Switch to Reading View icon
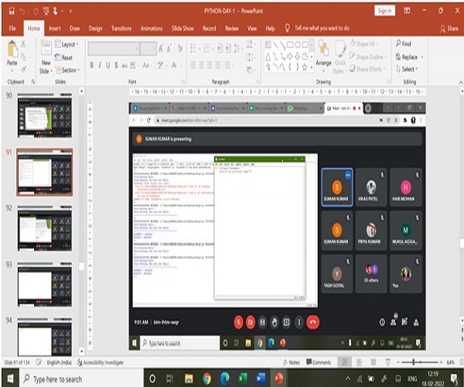 [x=374, y=362]
